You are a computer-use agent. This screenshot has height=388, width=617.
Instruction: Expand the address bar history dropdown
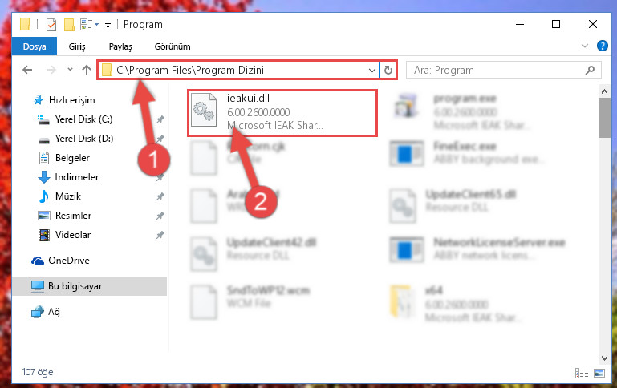(371, 71)
